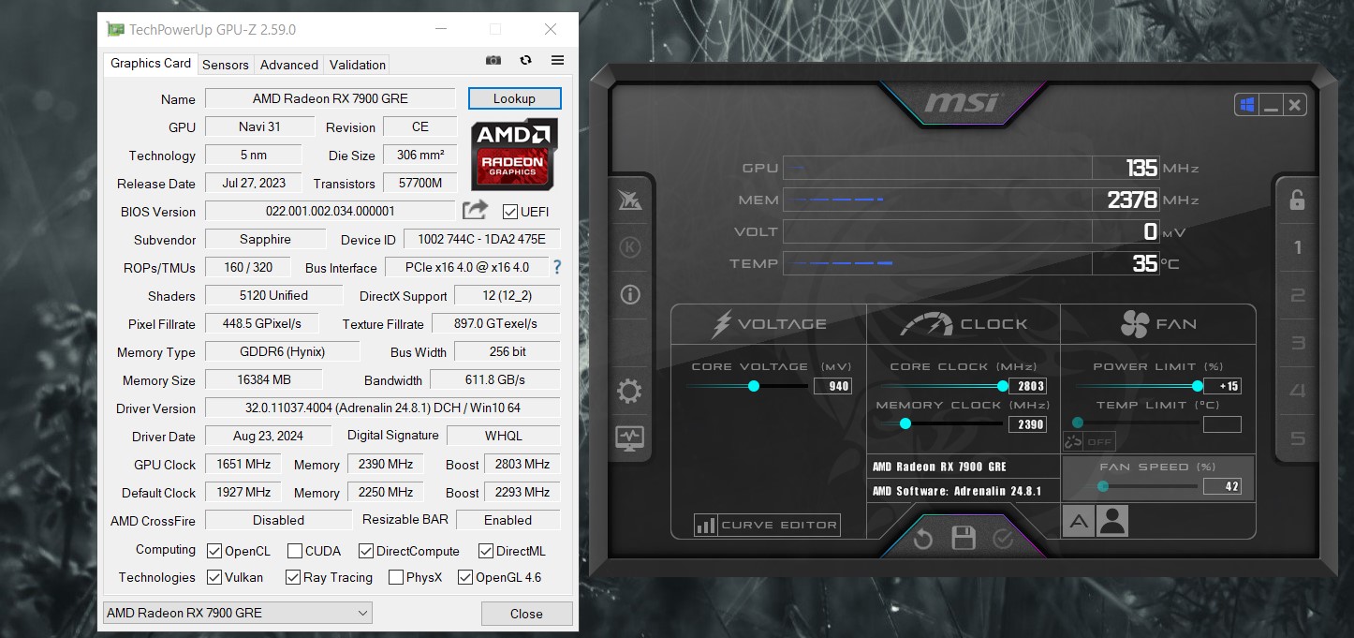This screenshot has height=638, width=1354.
Task: Toggle the Ray Tracing checkbox
Action: coord(293,577)
